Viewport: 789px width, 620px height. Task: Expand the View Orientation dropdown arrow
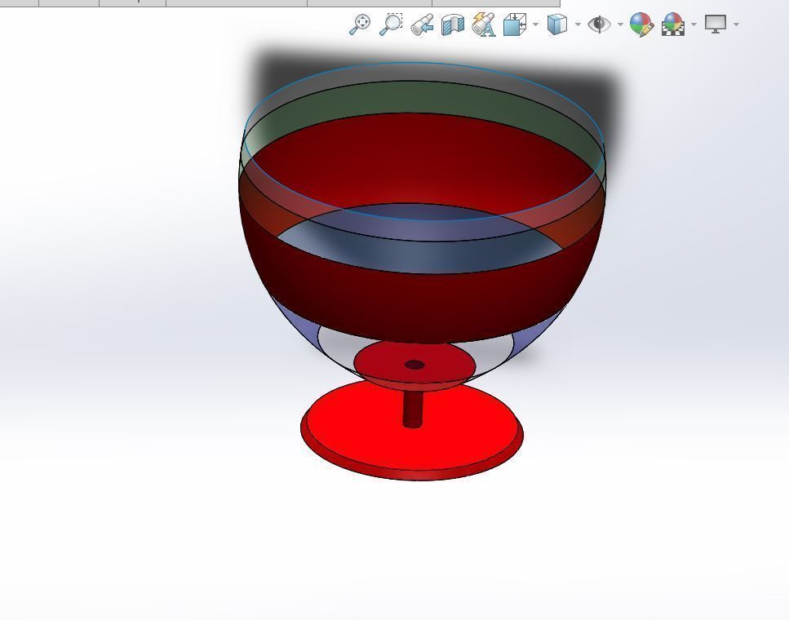pyautogui.click(x=535, y=24)
